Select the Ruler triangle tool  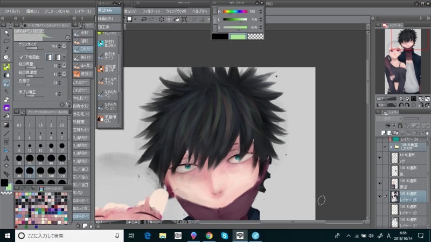point(6,150)
